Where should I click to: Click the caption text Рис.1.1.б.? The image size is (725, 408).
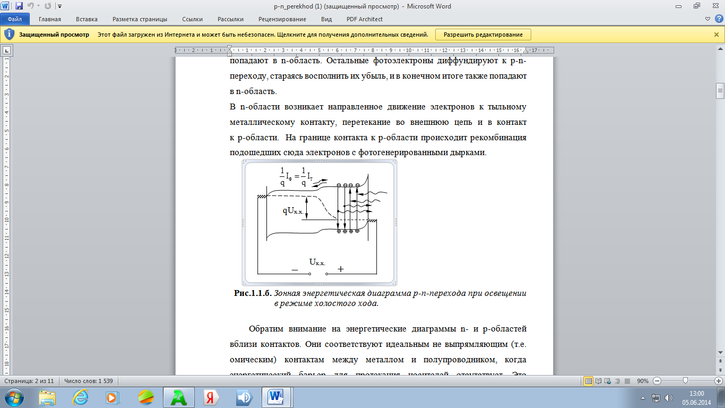[253, 293]
